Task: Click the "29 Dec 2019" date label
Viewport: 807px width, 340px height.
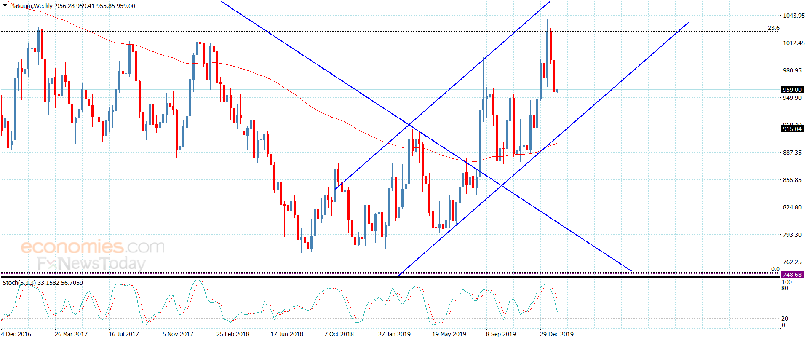Action: [x=557, y=334]
